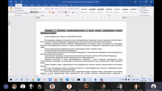Open the Times New Roman font dropdown
This screenshot has width=162, height=91.
pos(39,9)
